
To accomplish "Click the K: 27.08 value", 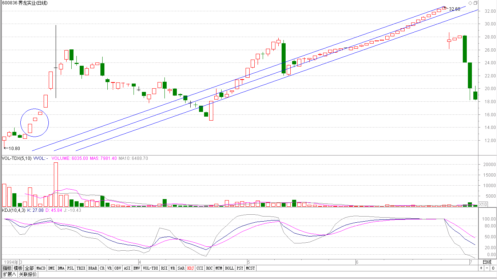I will (x=36, y=210).
